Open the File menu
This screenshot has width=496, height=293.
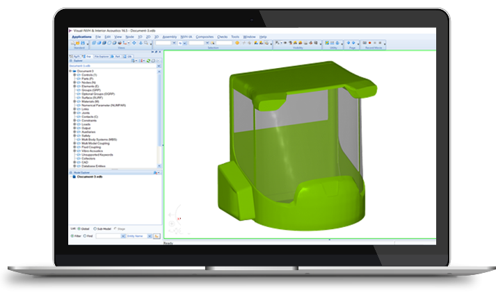98,37
